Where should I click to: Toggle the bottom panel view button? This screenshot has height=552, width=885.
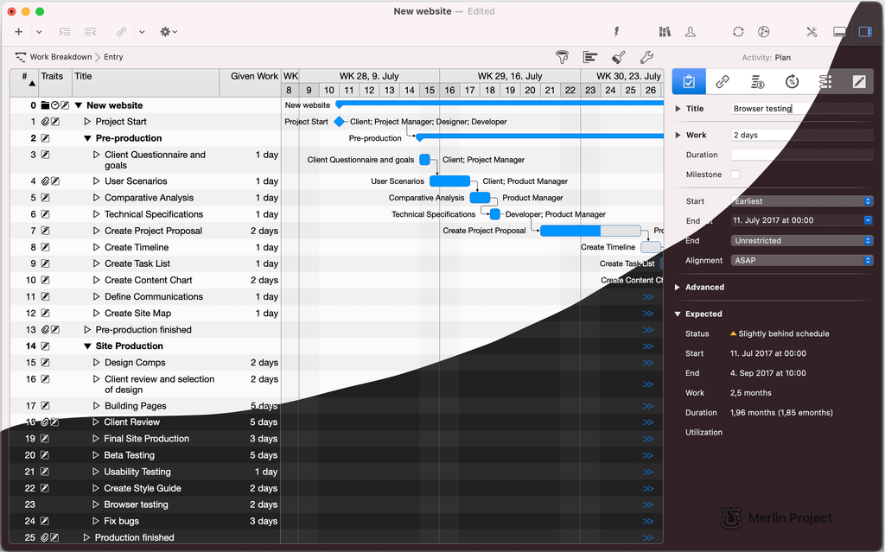(838, 32)
